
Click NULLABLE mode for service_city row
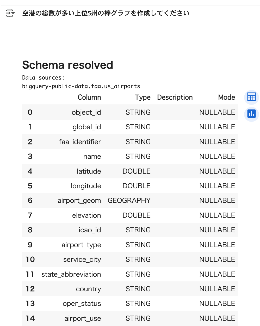217,259
